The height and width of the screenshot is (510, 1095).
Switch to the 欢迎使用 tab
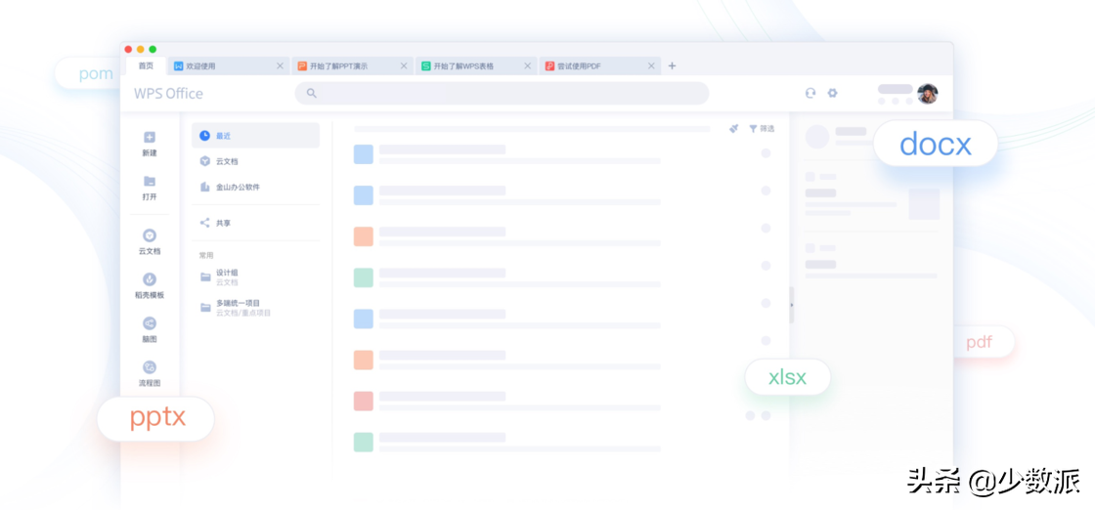click(x=229, y=66)
